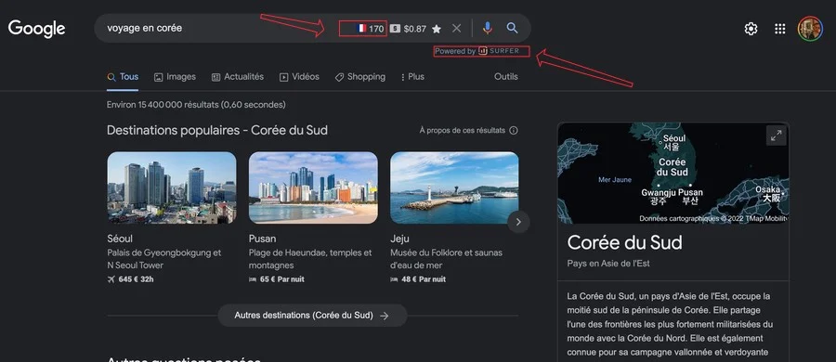Click the Jeju destination title
Viewport: 836px width, 362px height.
[399, 239]
